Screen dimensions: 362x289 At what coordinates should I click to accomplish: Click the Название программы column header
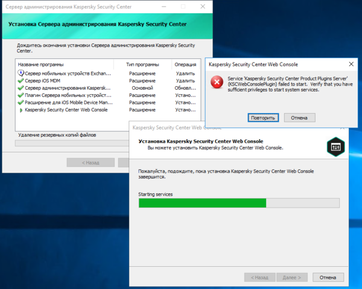coord(65,64)
